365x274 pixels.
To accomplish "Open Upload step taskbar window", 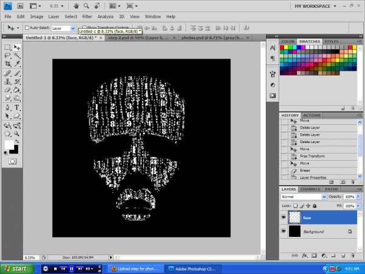I will [136, 269].
